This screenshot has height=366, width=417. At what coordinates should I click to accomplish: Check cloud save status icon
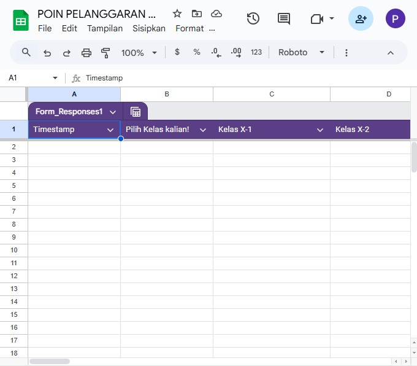216,14
